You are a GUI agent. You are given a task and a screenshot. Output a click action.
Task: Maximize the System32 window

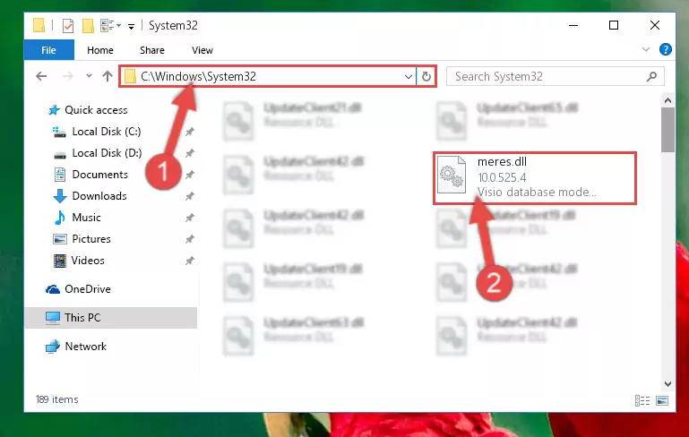[x=614, y=25]
